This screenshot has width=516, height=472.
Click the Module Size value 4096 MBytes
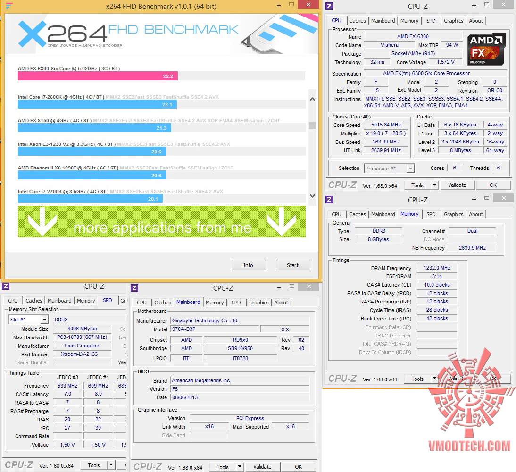[82, 329]
